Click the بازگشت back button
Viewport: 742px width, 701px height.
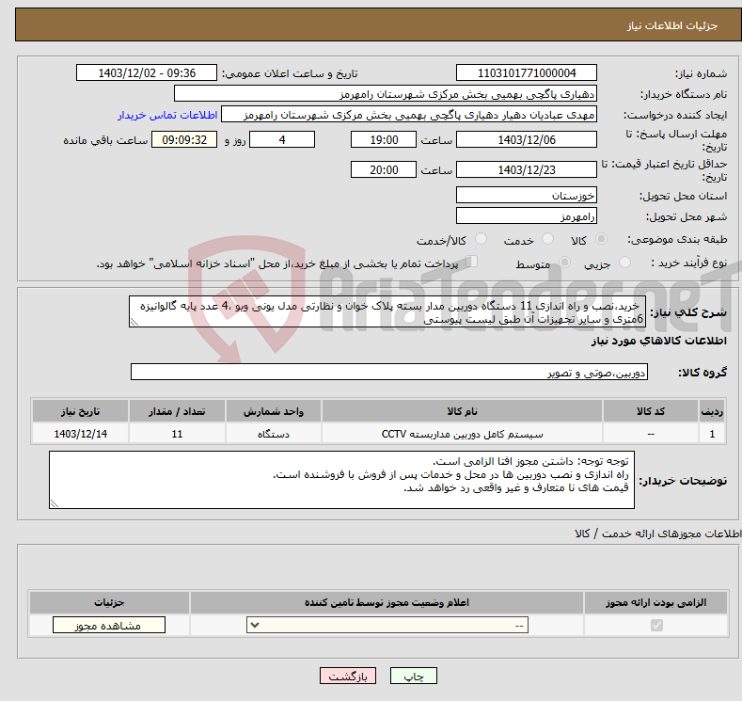pyautogui.click(x=348, y=676)
